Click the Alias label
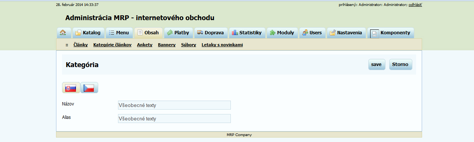The image size is (474, 142). (66, 117)
